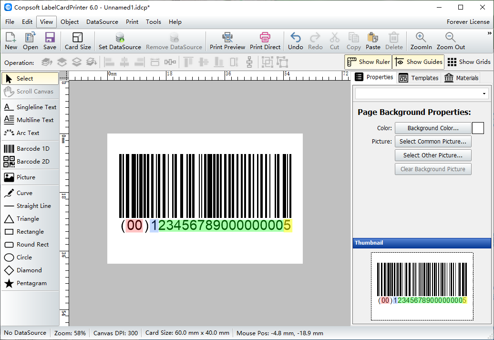Open the Tools menu

154,22
